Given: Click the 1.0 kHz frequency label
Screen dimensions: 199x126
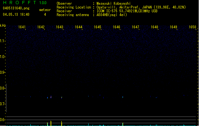Looking at the screenshot, I should point(3,57).
